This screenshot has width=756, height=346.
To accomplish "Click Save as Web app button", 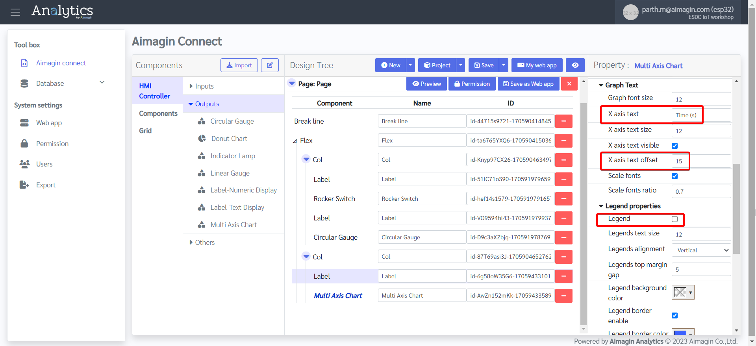I will pos(528,84).
